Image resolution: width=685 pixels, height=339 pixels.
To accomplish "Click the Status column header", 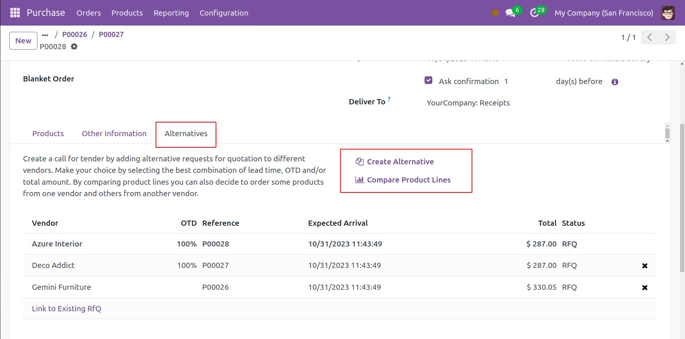I will click(x=573, y=223).
